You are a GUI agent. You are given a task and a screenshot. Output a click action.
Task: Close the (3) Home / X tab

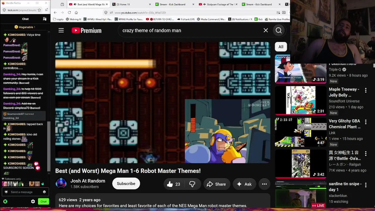click(150, 4)
